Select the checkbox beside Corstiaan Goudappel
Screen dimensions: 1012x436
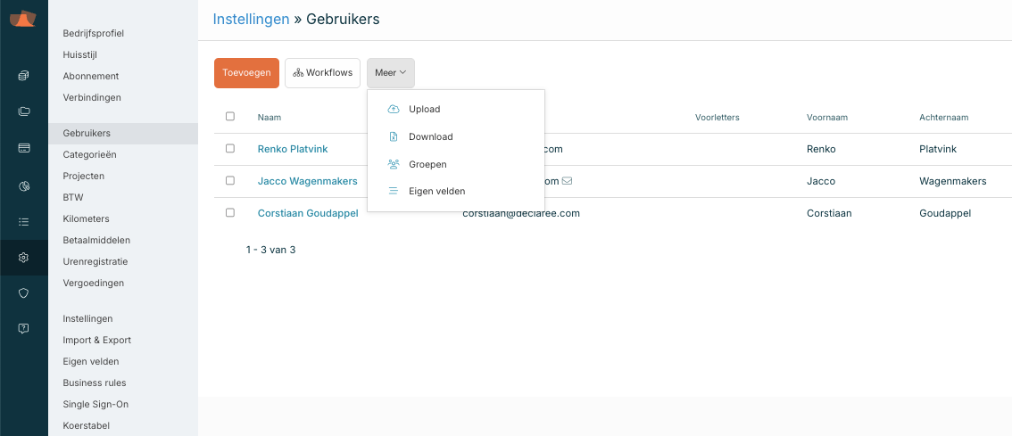(230, 213)
